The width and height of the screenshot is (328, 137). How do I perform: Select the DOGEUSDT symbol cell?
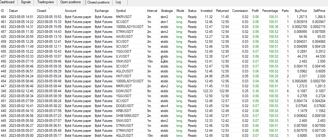pyautogui.click(x=125, y=106)
